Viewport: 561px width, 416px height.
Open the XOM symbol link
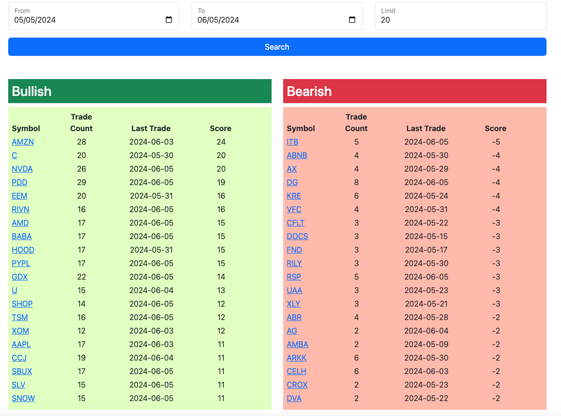(x=20, y=331)
